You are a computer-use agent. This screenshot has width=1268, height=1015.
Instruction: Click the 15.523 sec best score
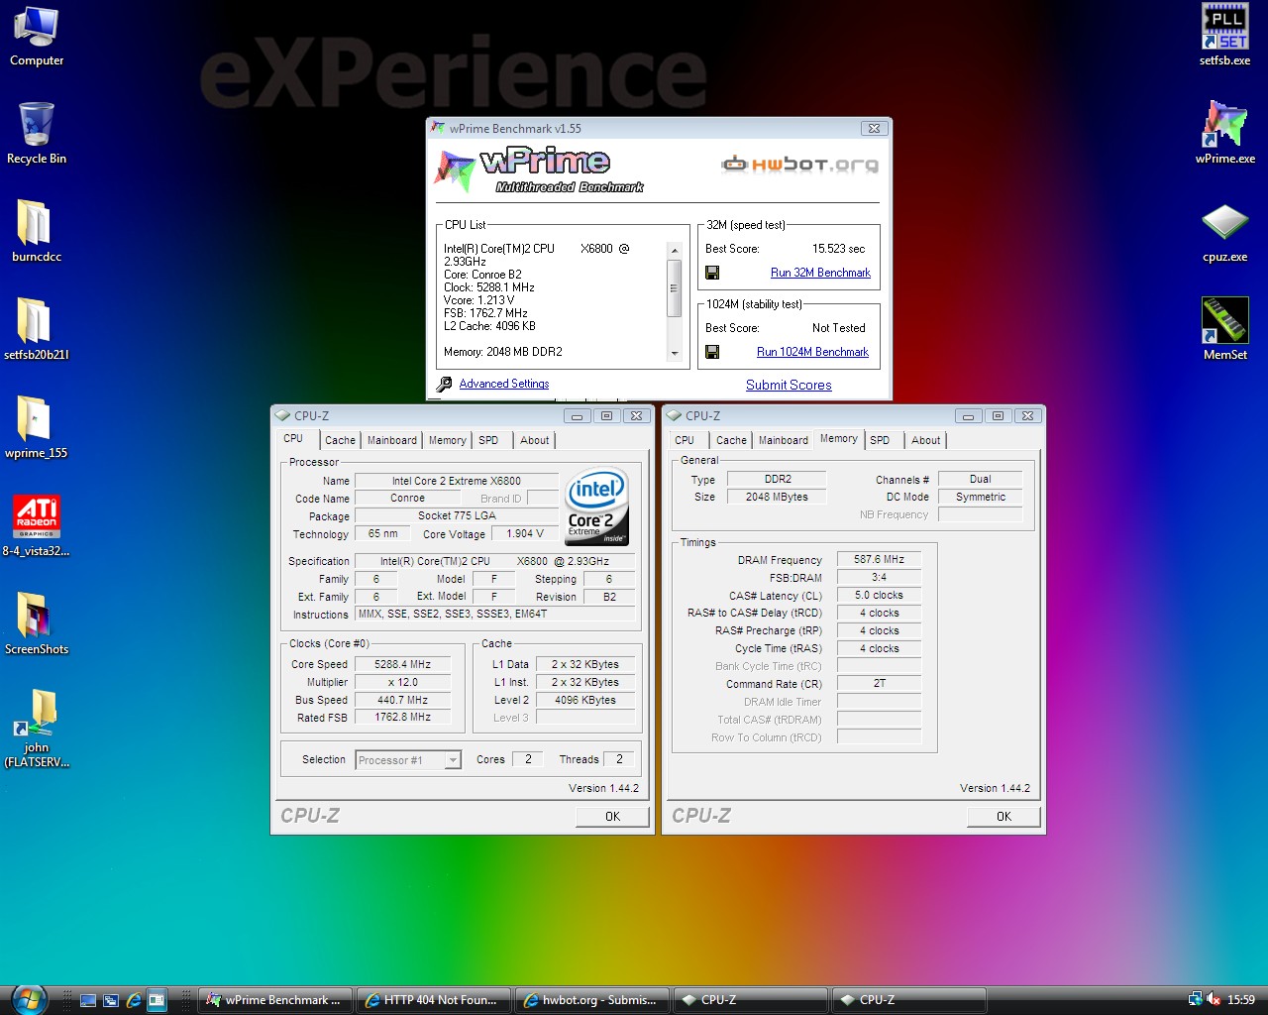[838, 249]
